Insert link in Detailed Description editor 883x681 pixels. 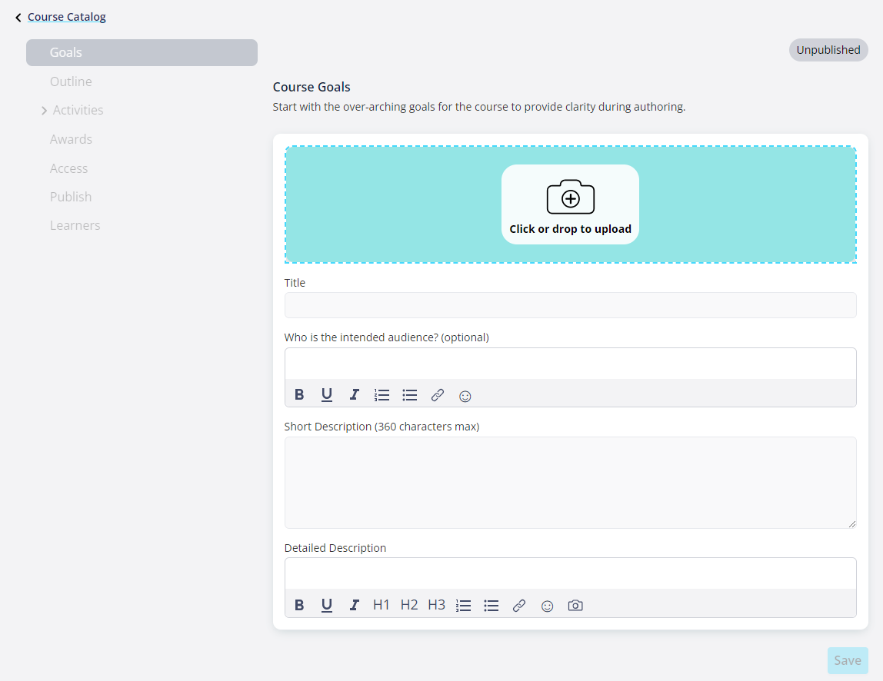point(519,606)
